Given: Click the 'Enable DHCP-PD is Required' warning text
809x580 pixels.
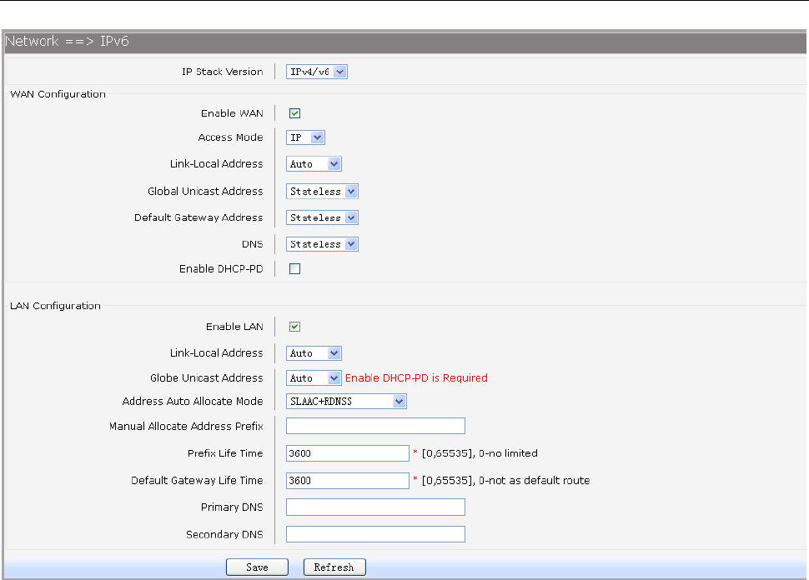Looking at the screenshot, I should (416, 377).
